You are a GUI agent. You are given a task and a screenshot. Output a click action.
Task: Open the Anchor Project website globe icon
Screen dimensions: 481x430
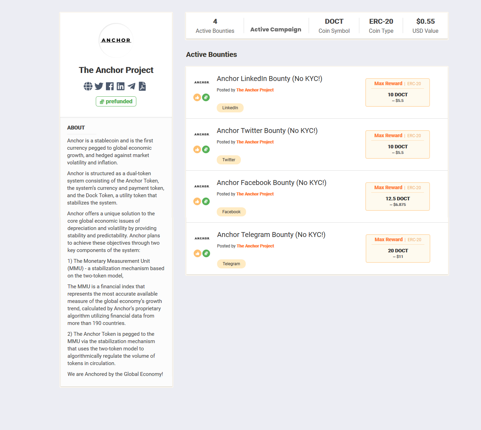click(x=88, y=86)
